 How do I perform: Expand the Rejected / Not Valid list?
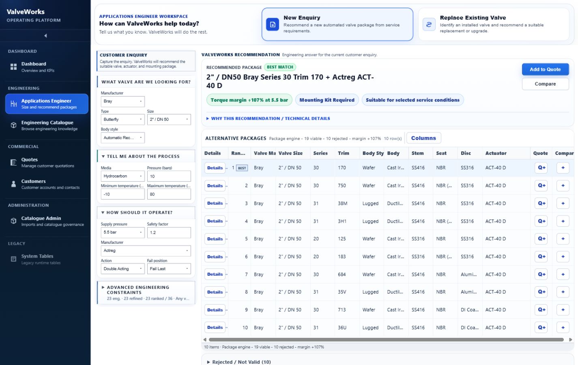pos(239,362)
